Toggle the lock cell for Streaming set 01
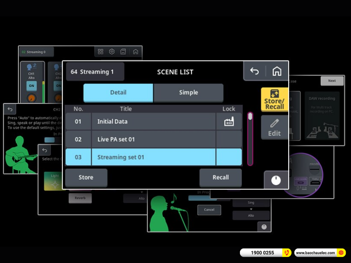The height and width of the screenshot is (263, 351). pos(229,157)
